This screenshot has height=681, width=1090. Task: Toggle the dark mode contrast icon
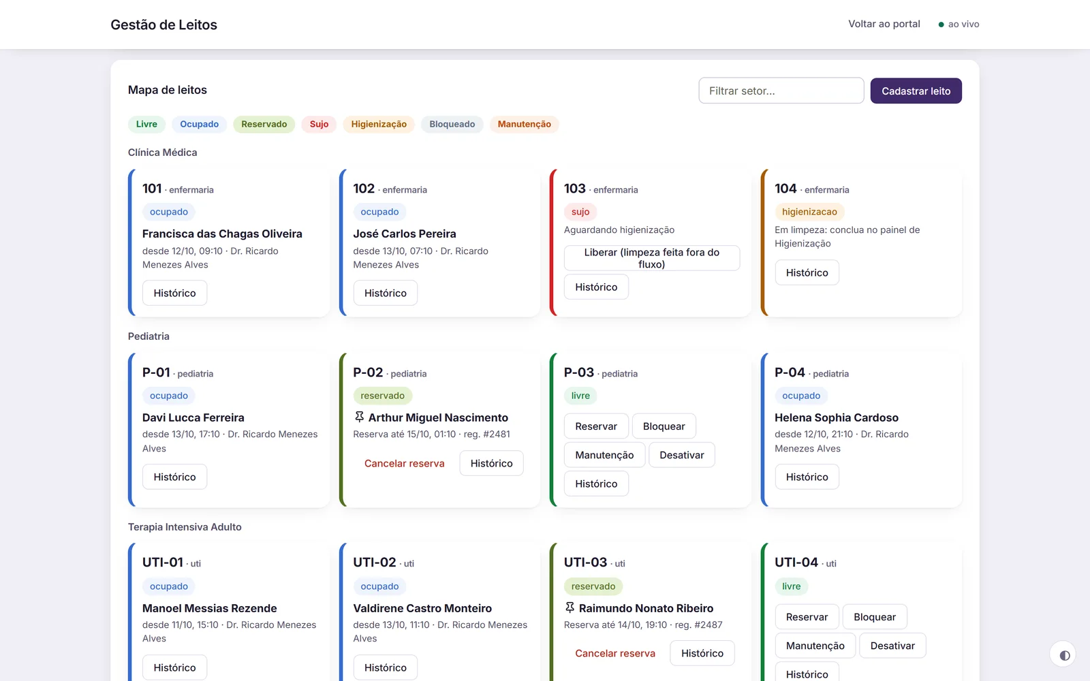(x=1064, y=655)
